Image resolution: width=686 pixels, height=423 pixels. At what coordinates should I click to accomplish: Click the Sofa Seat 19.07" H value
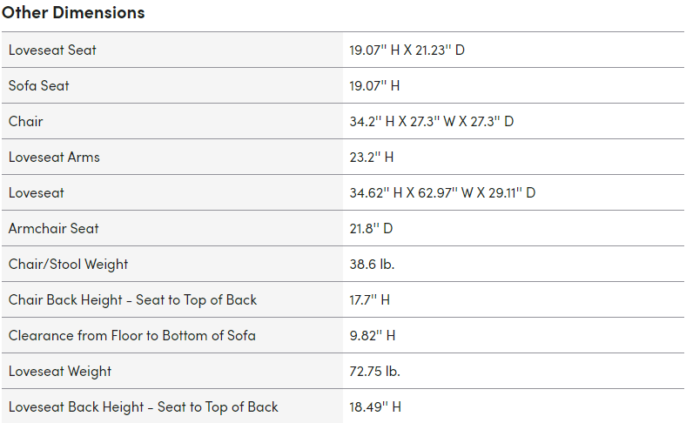click(x=374, y=86)
